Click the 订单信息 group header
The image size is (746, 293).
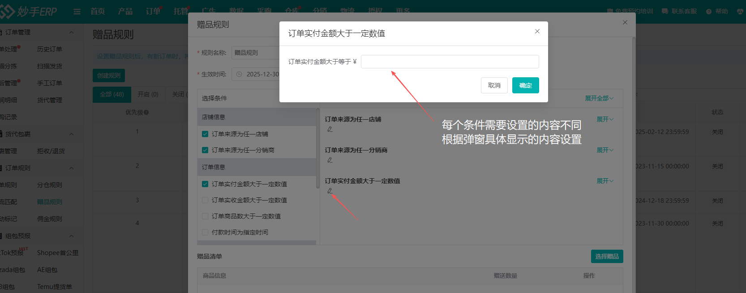click(257, 167)
